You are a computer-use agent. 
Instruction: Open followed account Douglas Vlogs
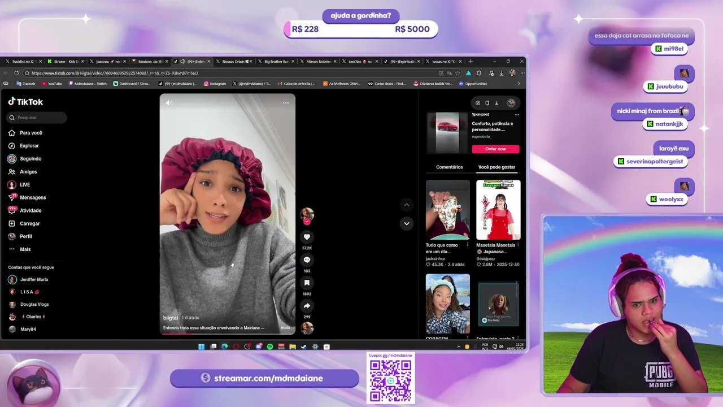coord(29,304)
